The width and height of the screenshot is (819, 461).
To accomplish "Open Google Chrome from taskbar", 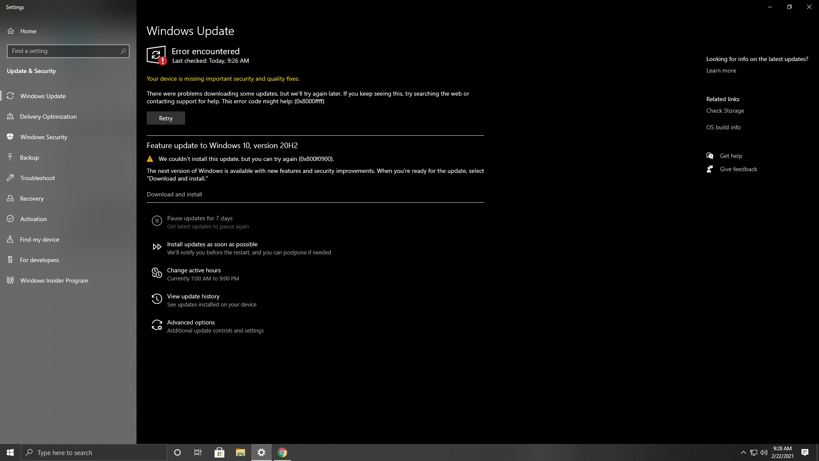I will click(x=282, y=452).
